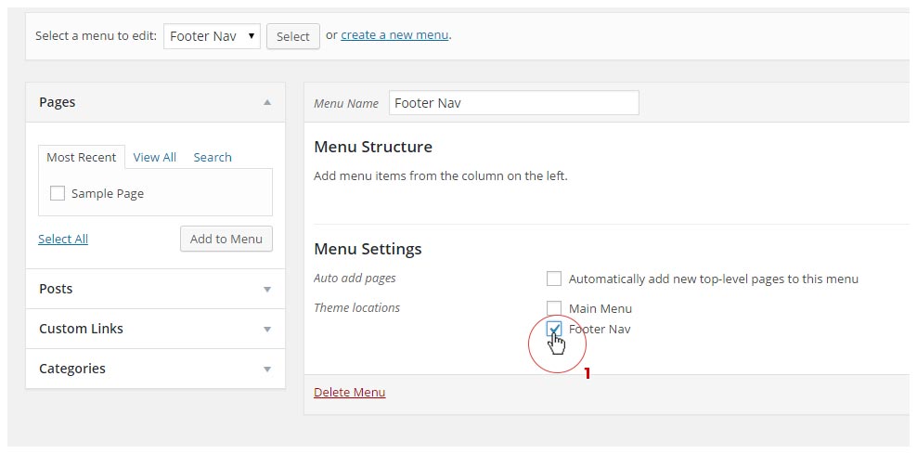This screenshot has width=917, height=454.
Task: Click the red Delete Menu link
Action: click(349, 392)
